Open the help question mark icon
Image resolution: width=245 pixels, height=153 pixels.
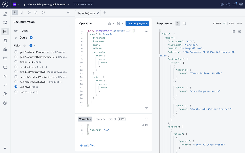coord(228,4)
